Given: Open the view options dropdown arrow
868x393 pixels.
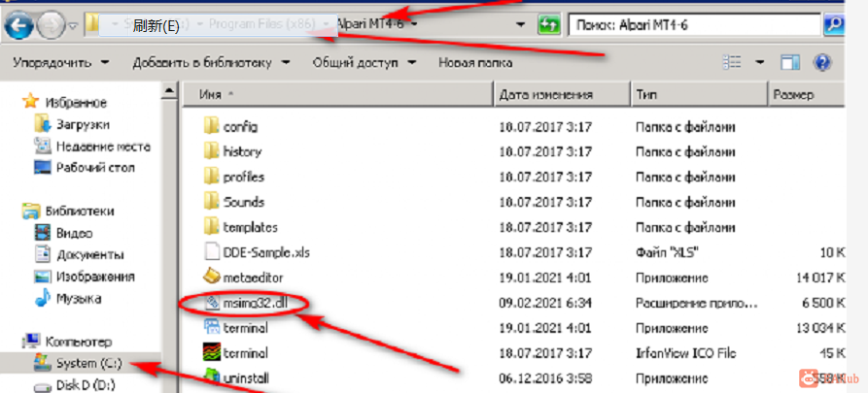Looking at the screenshot, I should (x=760, y=62).
